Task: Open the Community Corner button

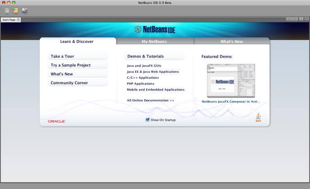Action: pos(78,83)
